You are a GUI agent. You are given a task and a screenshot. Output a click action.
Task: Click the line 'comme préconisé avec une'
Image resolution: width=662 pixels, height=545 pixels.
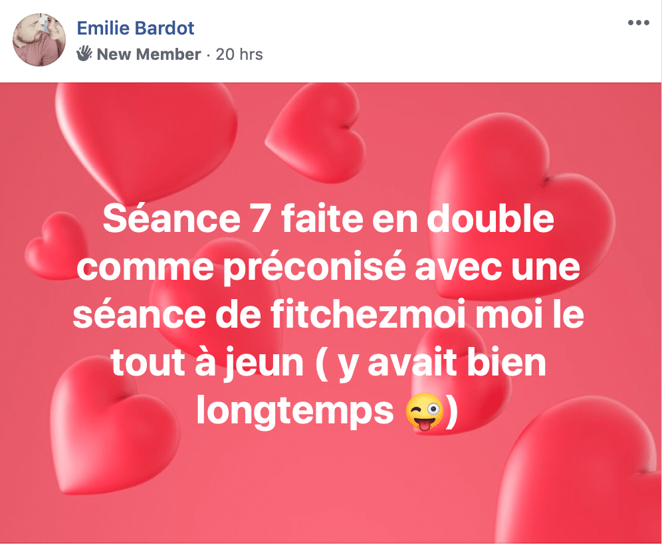(x=328, y=267)
